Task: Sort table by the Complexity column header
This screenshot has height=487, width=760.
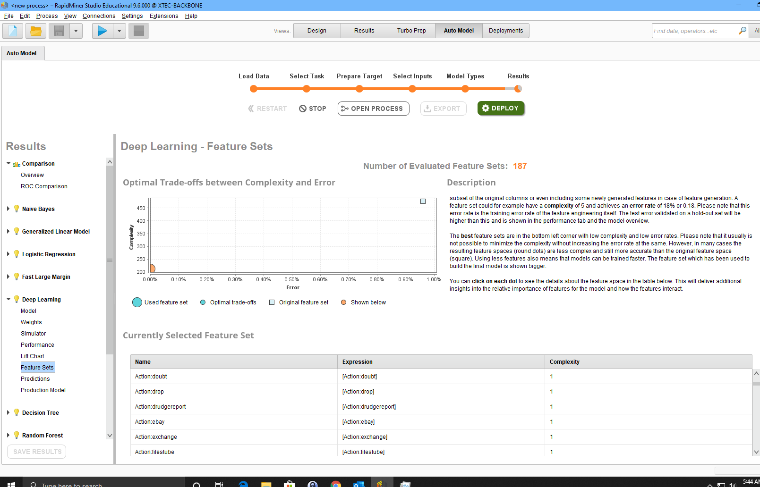Action: [649, 362]
